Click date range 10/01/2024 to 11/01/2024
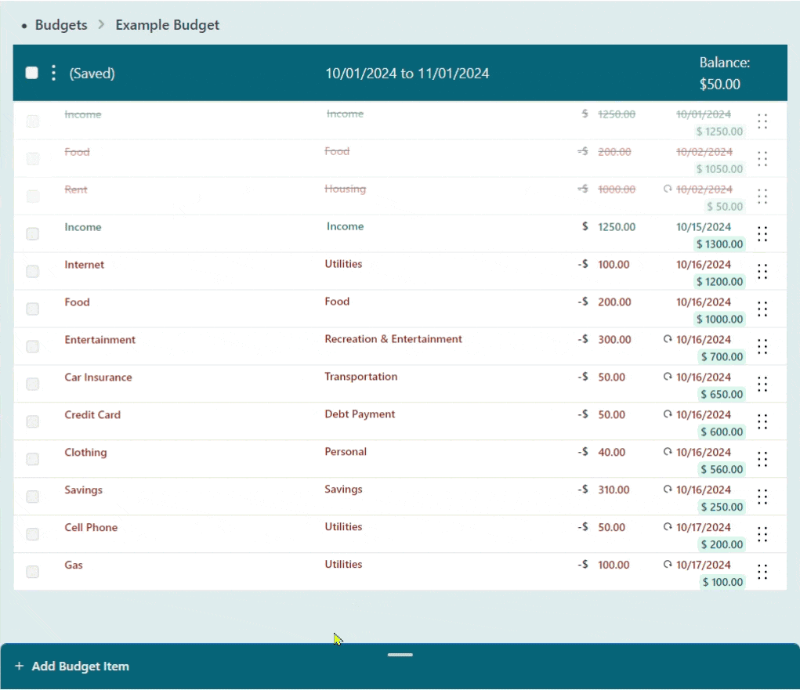 click(407, 74)
